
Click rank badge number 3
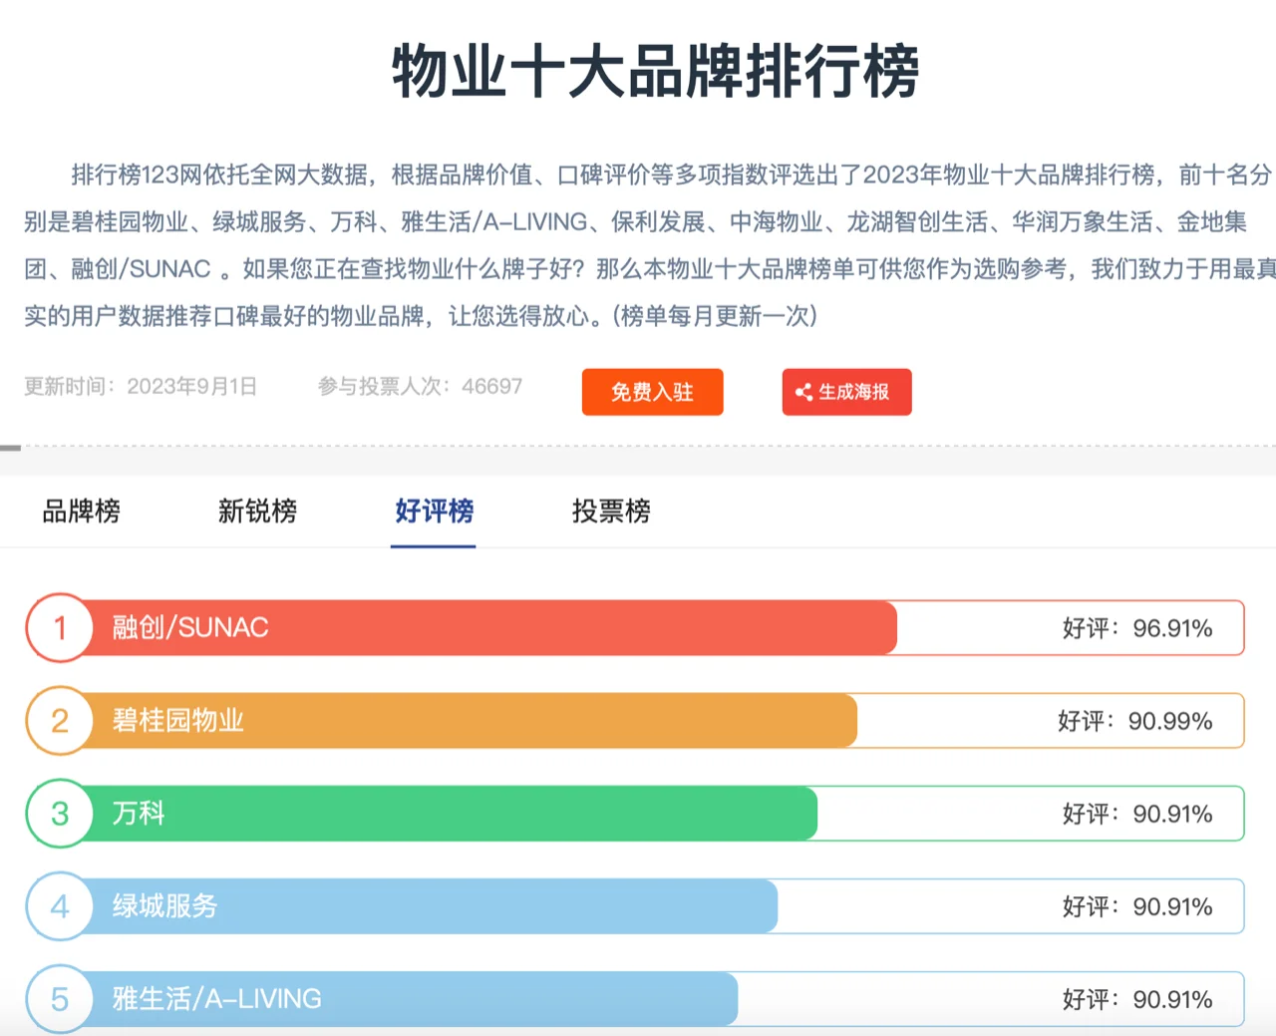(60, 814)
